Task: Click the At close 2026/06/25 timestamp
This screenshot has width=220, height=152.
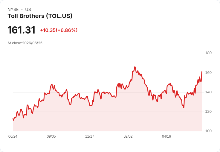Action: 25,43
